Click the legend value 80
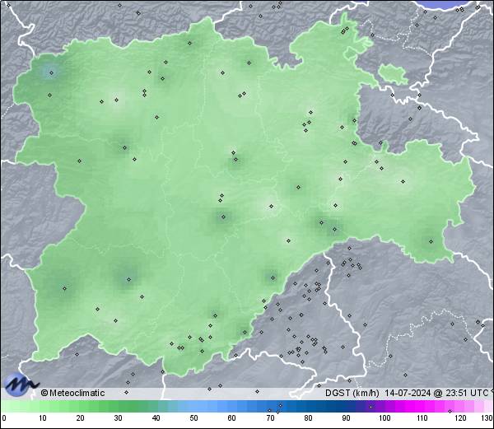494x429 pixels. 308,418
